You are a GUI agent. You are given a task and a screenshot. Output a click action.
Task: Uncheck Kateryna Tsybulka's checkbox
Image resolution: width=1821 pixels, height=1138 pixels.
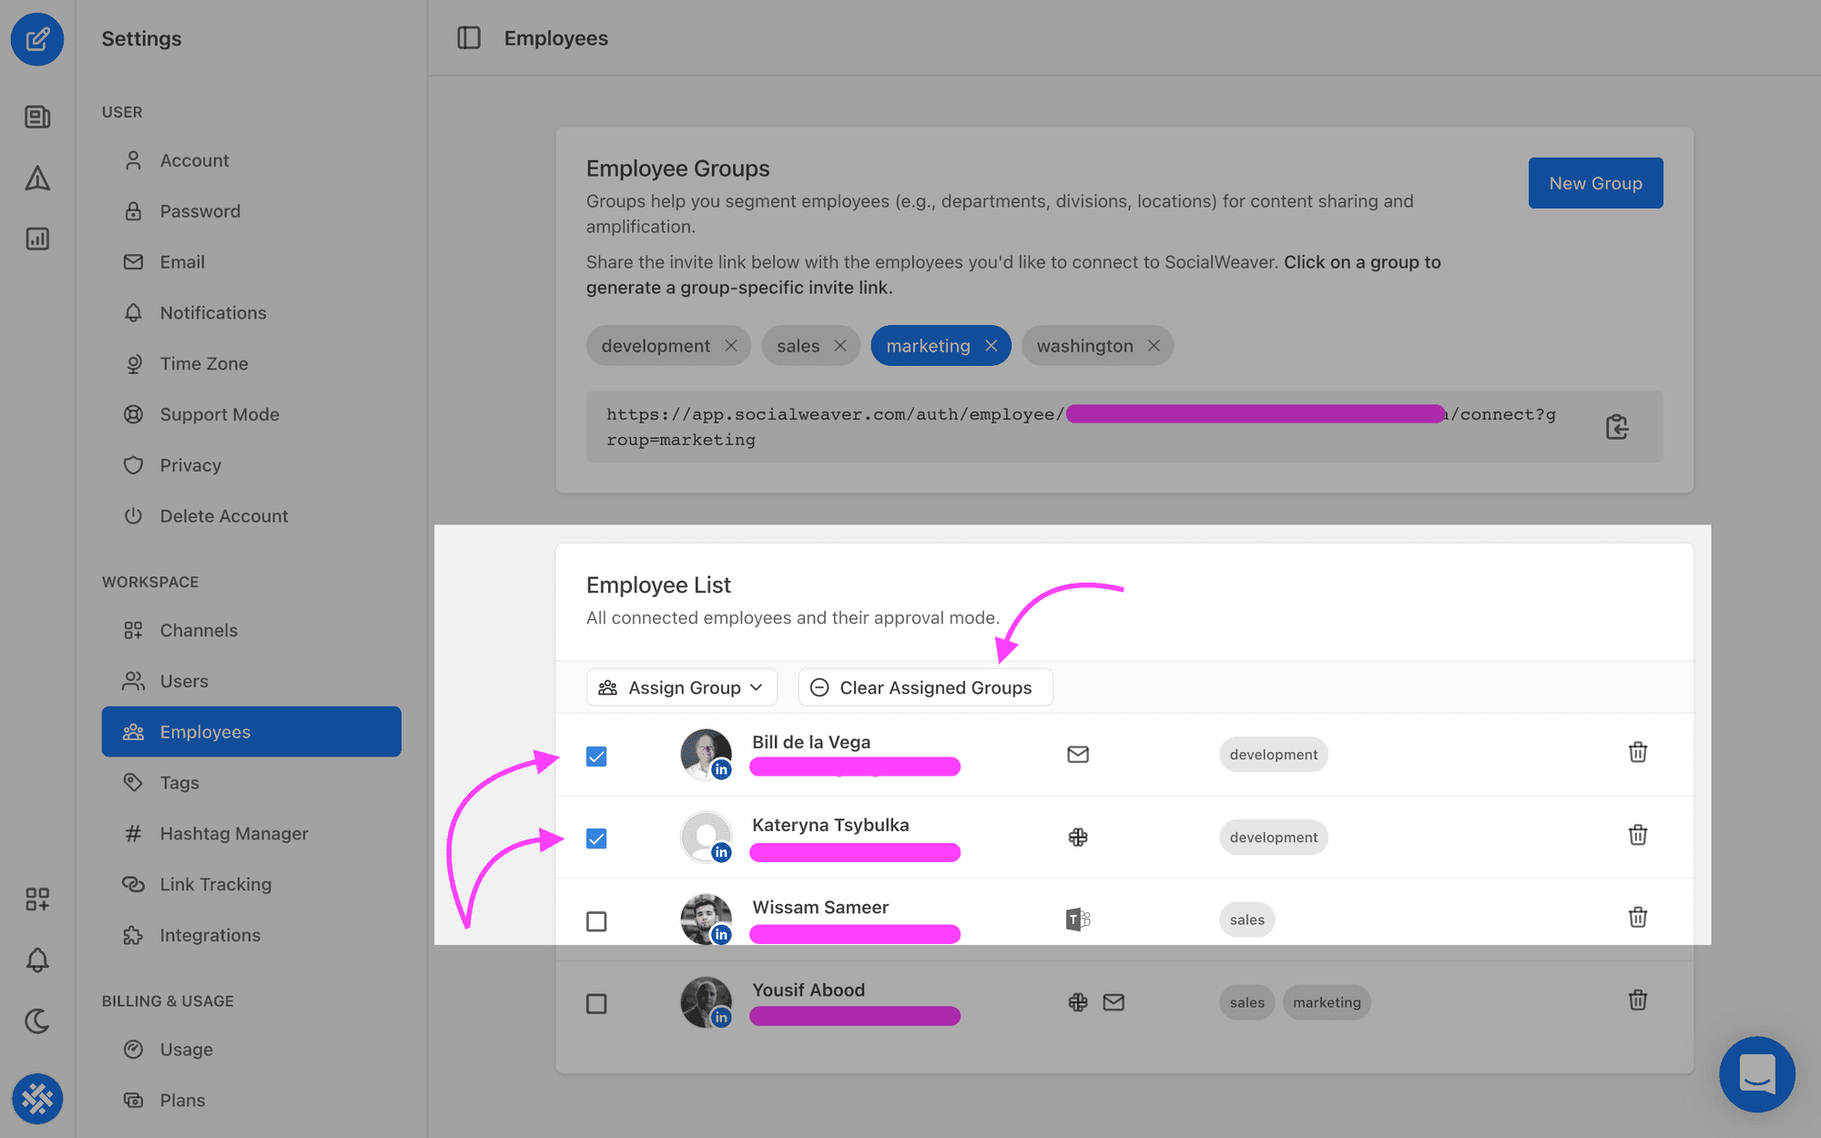(596, 838)
